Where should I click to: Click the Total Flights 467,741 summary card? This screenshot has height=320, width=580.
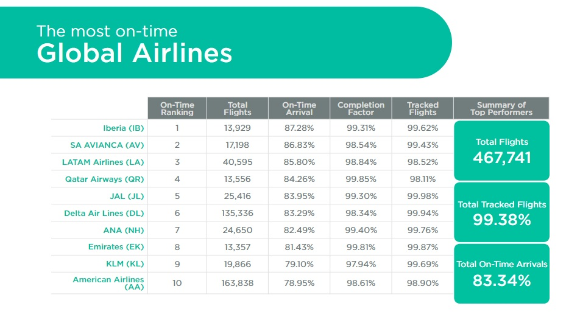[501, 151]
